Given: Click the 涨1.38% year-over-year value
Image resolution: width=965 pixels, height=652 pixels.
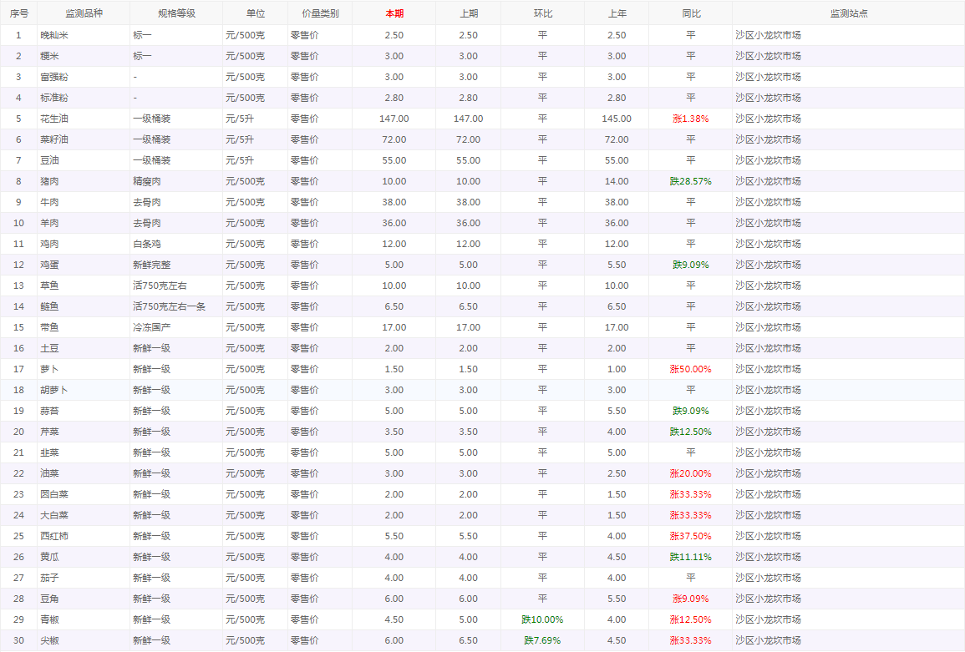Looking at the screenshot, I should pyautogui.click(x=690, y=119).
